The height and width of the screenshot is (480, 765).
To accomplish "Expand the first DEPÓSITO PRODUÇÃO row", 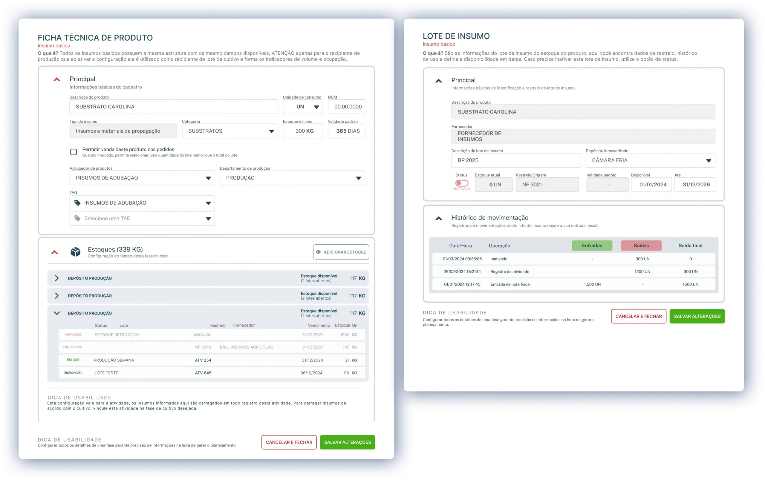I will [x=57, y=278].
